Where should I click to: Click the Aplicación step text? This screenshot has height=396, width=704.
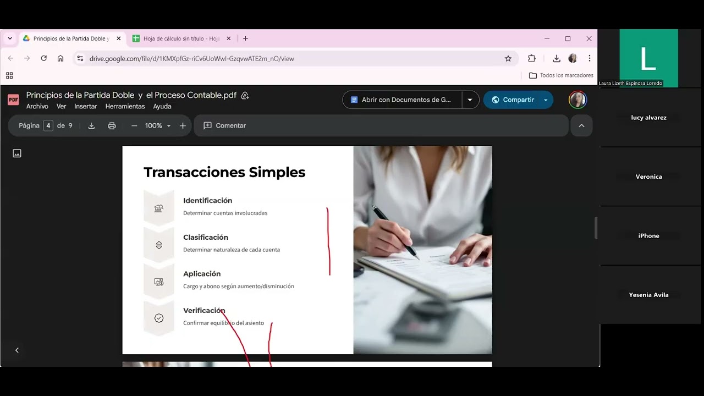click(202, 274)
